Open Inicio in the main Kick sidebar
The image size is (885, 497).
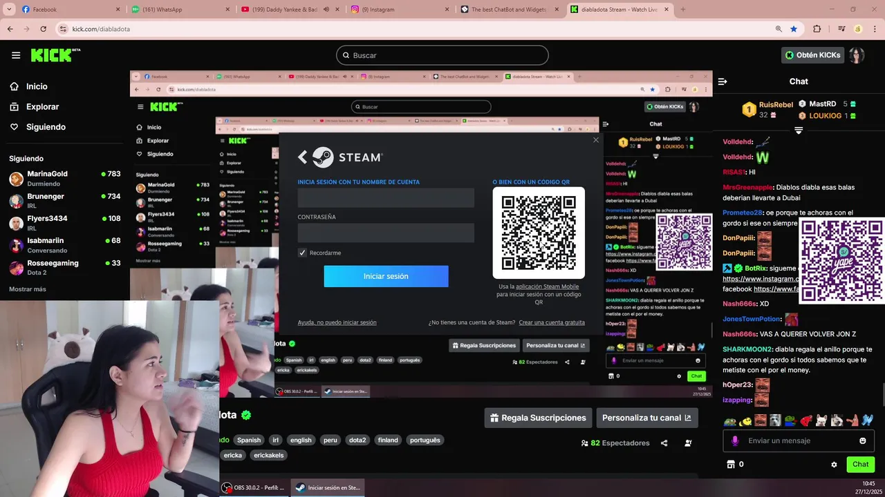[37, 86]
